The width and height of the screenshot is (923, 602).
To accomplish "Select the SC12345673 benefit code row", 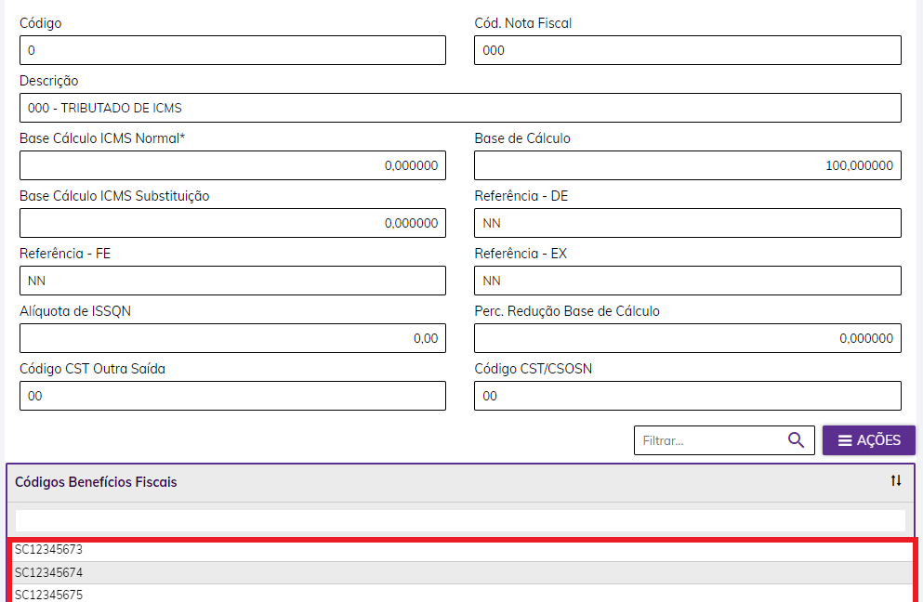I will (460, 550).
